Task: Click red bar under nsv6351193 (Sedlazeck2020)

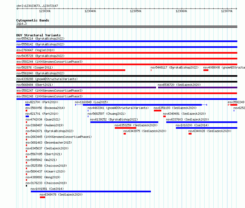Action: (x=157, y=111)
